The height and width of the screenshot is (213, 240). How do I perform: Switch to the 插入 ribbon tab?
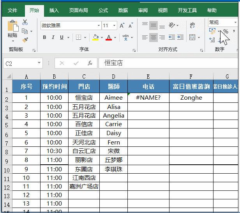(x=54, y=11)
